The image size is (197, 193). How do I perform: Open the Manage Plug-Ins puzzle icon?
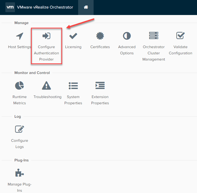click(20, 173)
